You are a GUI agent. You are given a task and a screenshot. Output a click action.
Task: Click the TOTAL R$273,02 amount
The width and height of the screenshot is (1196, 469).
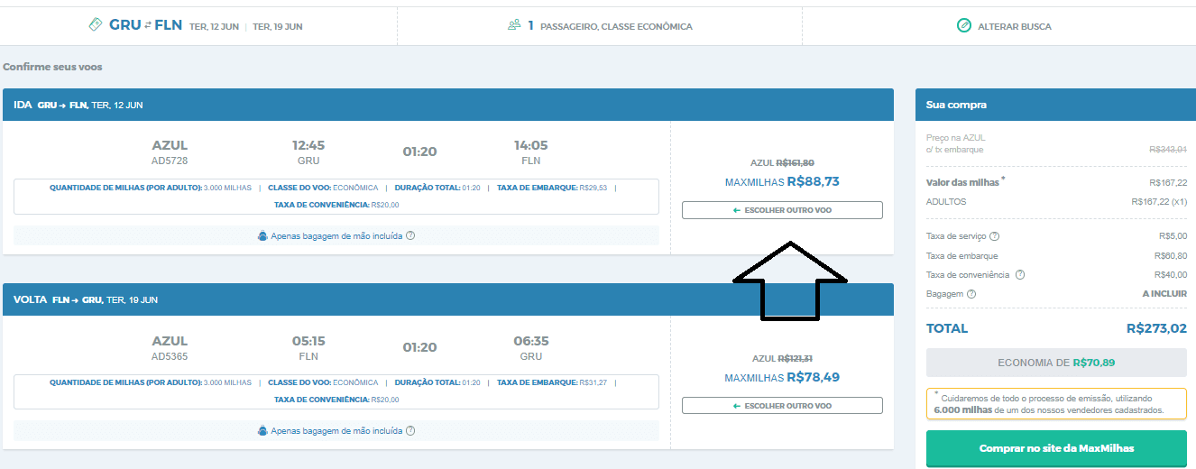coord(1156,328)
